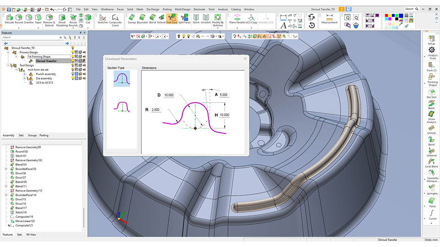Collapse the Process Design tree node
440x247 pixels.
pos(8,52)
